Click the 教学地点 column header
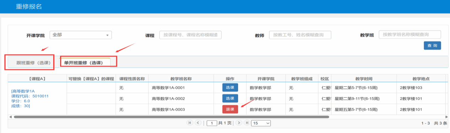This screenshot has width=450, height=133. (x=421, y=78)
